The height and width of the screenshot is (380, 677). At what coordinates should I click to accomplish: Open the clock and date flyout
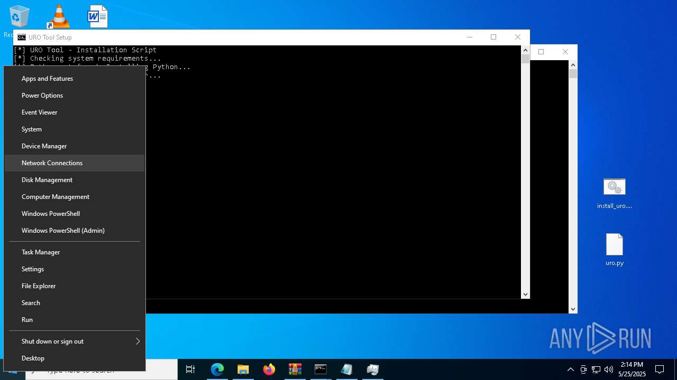pos(632,369)
